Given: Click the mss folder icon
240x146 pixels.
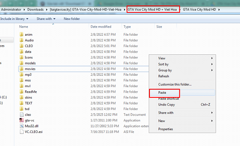Looking at the screenshot, I should point(21,80).
